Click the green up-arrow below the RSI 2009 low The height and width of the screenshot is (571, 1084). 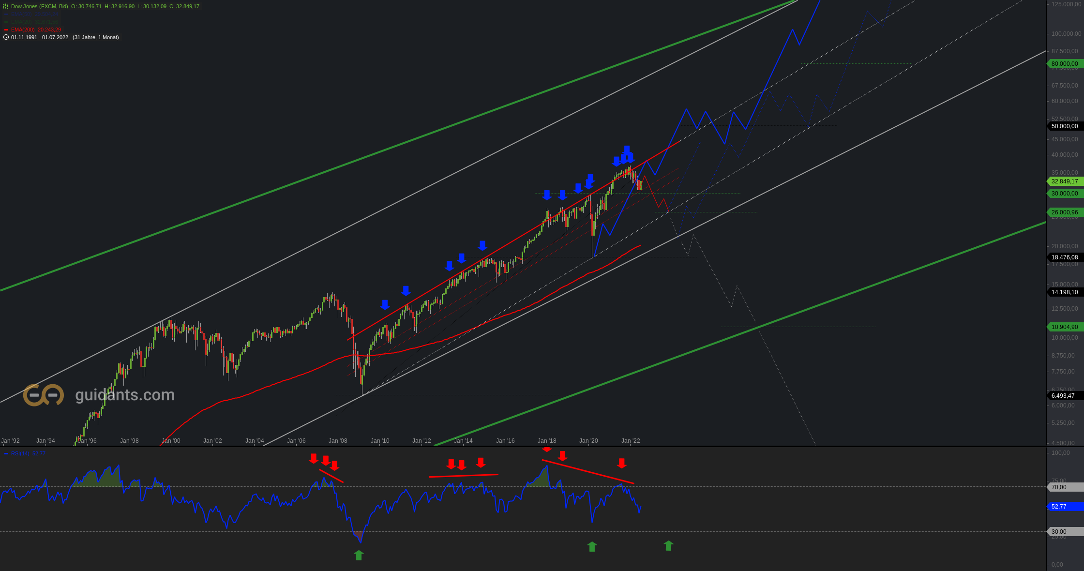pyautogui.click(x=359, y=555)
